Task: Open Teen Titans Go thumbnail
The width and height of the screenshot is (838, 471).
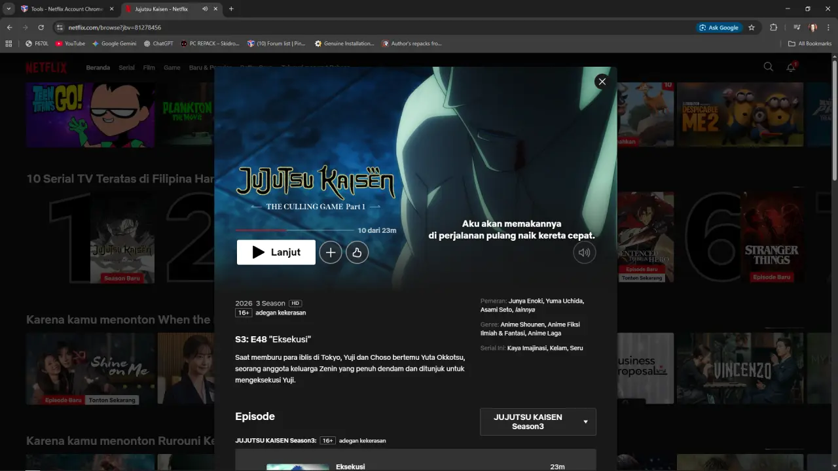Action: 90,114
